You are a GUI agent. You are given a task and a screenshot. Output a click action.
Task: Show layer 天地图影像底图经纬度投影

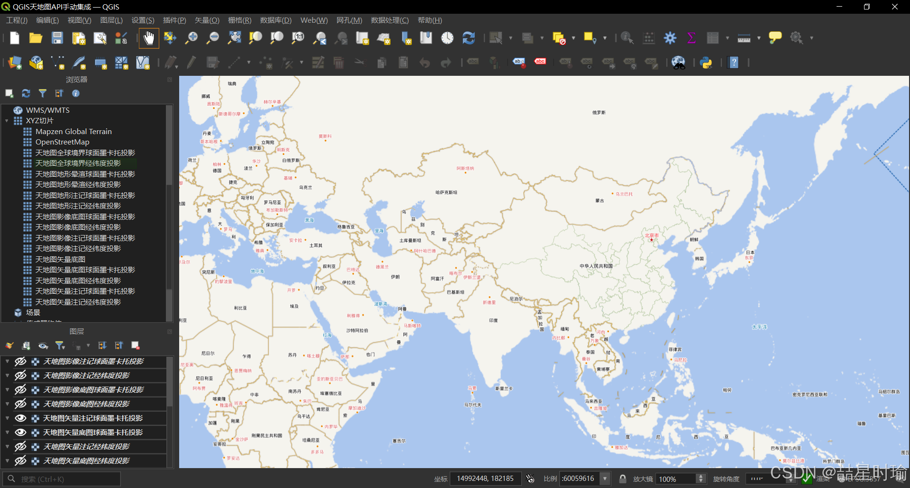(20, 404)
